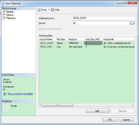
Task: Click the scrollbar right arrow
Action: (x=133, y=105)
